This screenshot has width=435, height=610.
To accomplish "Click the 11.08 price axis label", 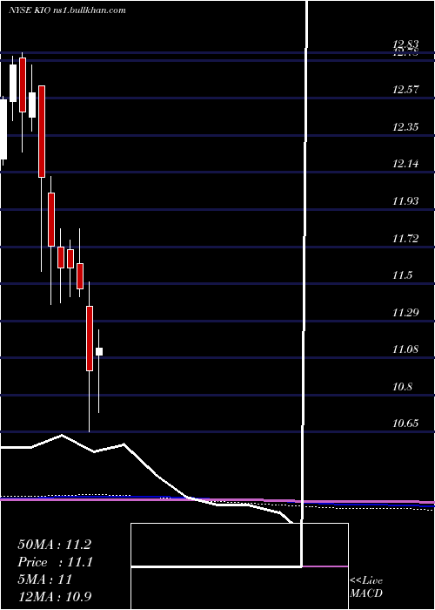I will click(405, 349).
